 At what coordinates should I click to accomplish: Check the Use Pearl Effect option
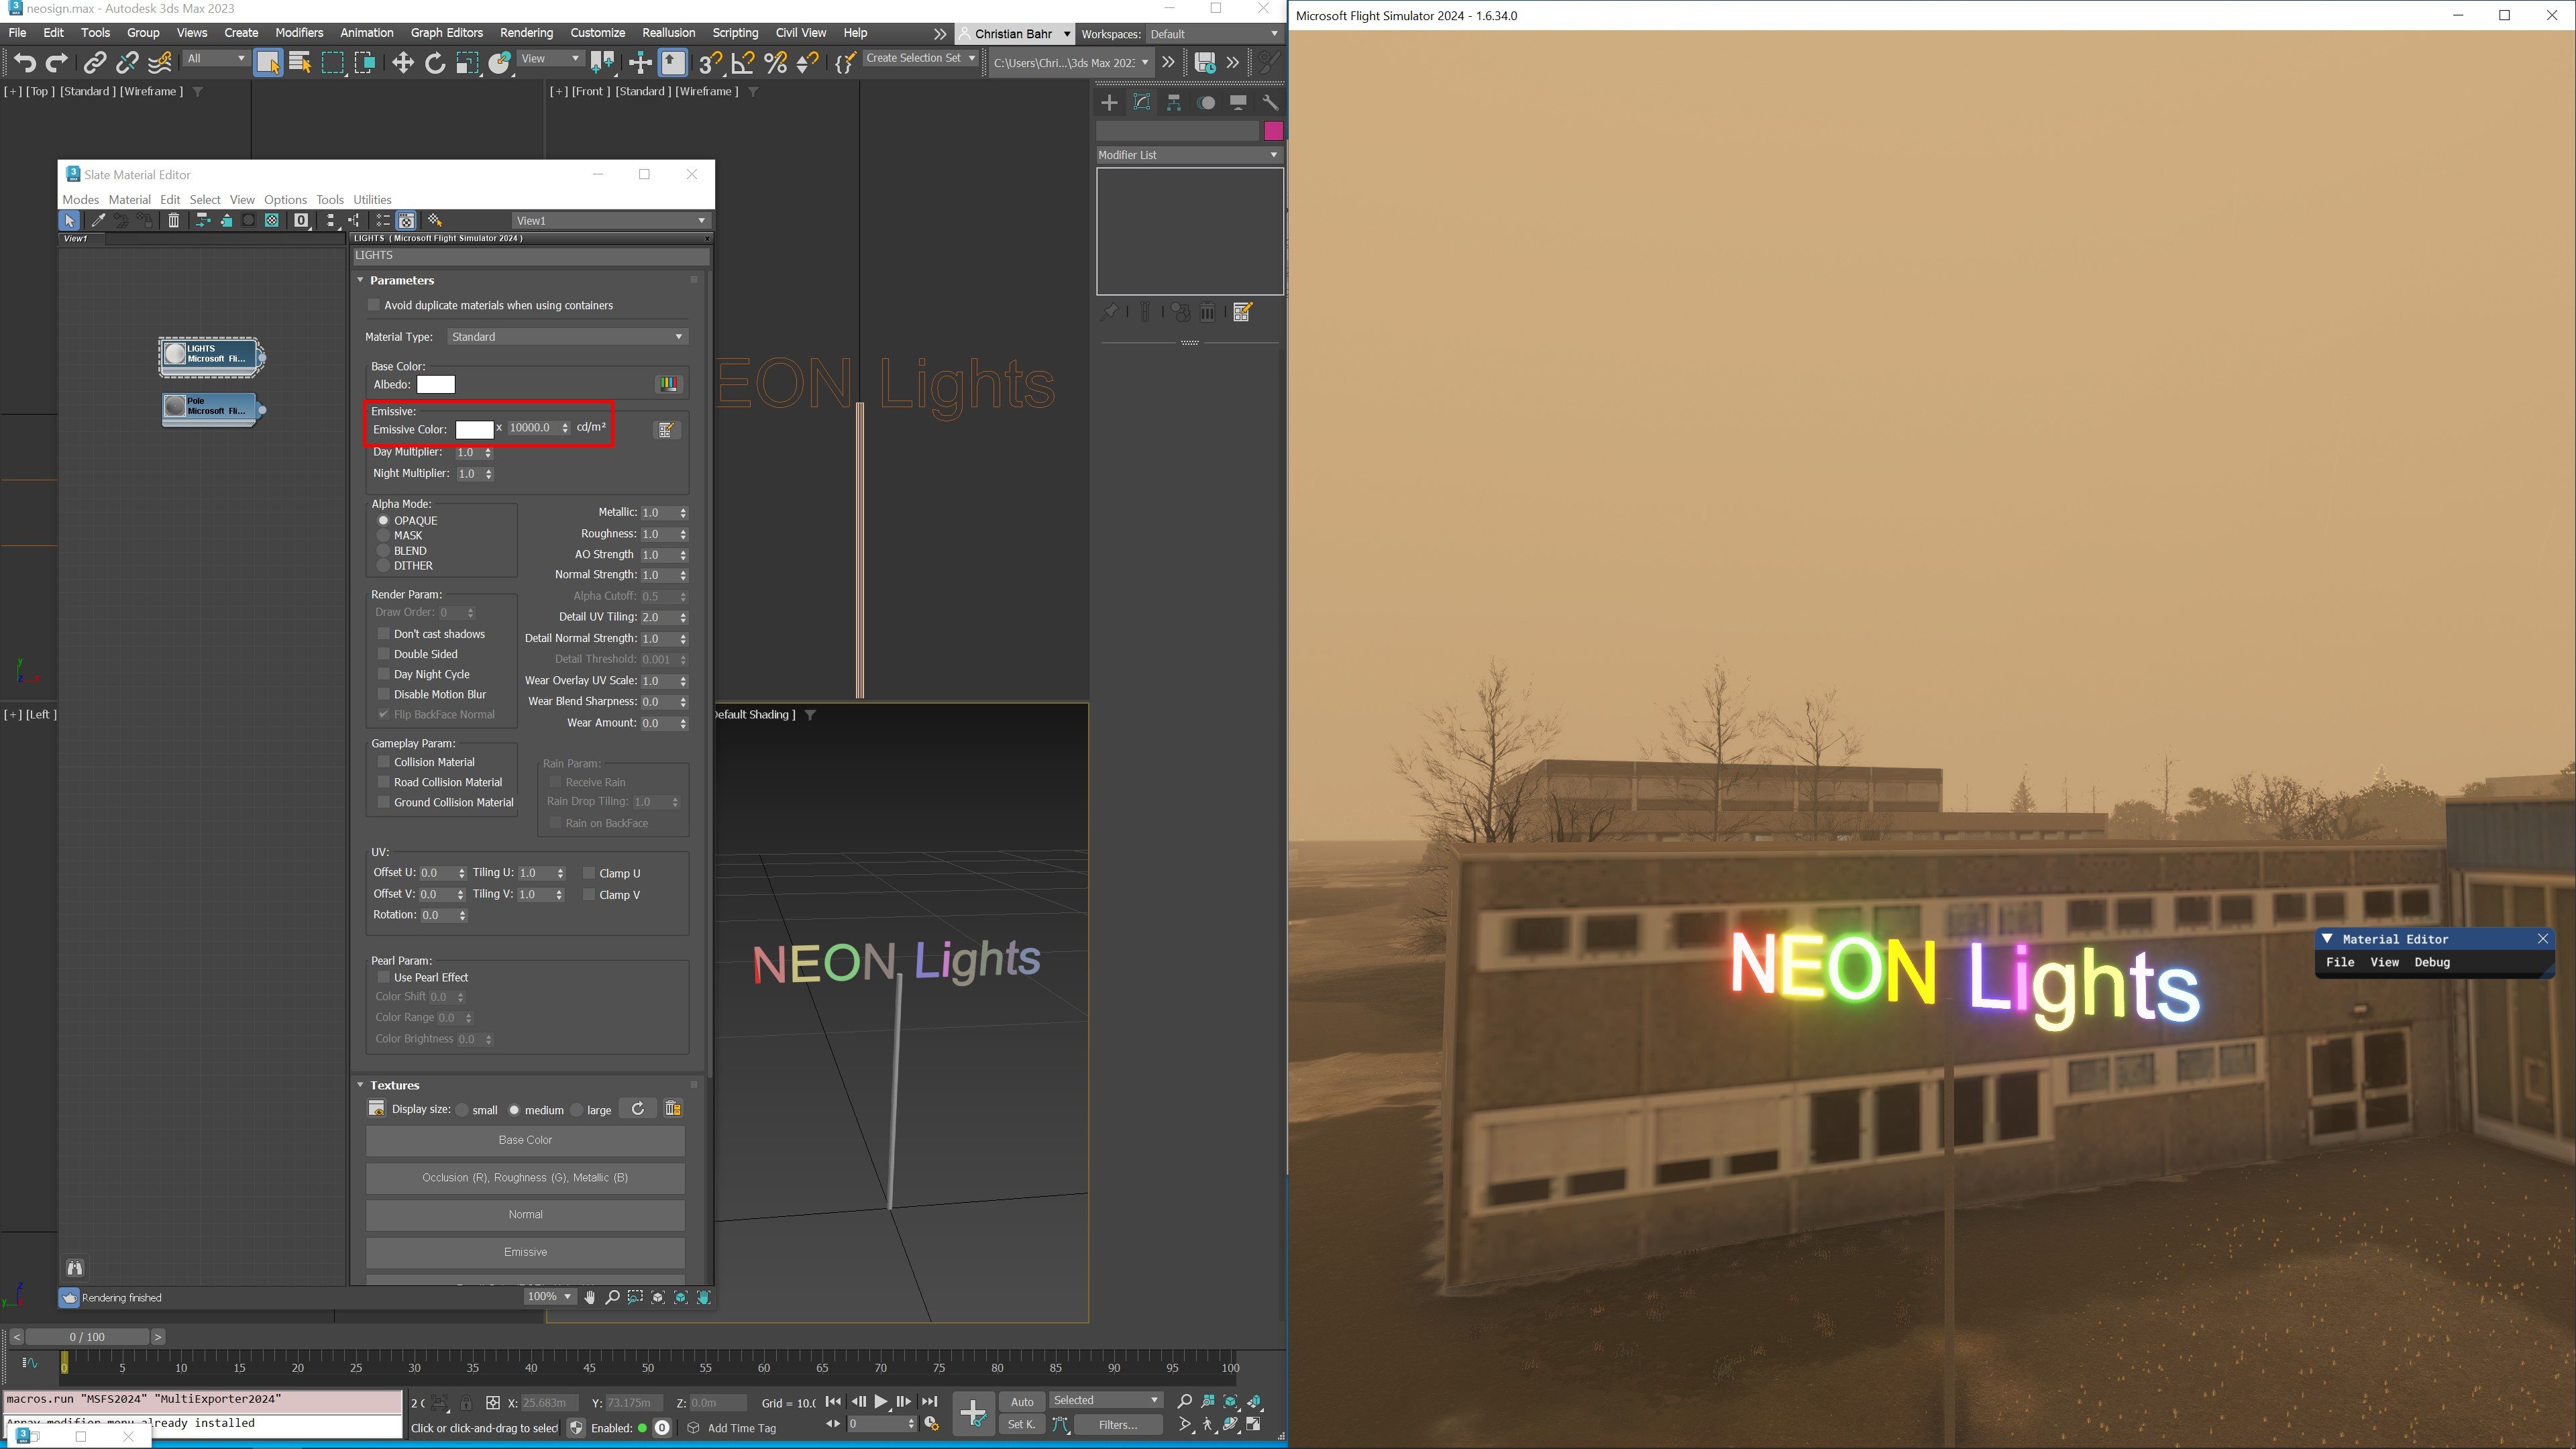coord(384,977)
